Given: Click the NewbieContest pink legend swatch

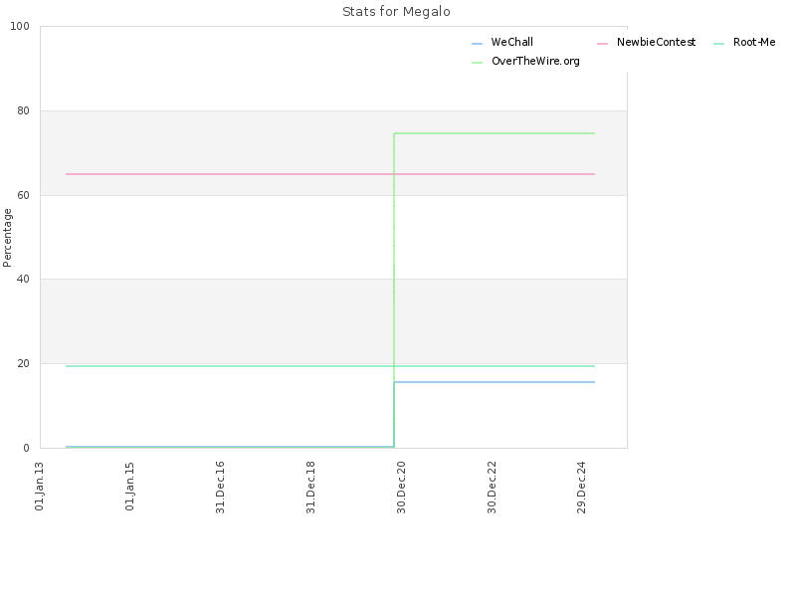Looking at the screenshot, I should (603, 44).
